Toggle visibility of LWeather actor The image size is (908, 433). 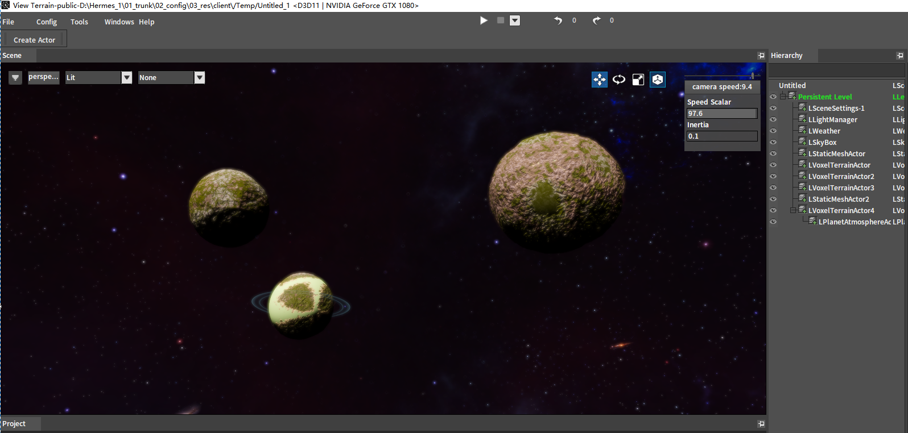773,131
